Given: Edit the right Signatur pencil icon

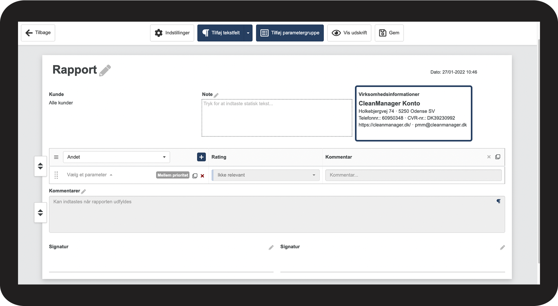Looking at the screenshot, I should pyautogui.click(x=502, y=248).
